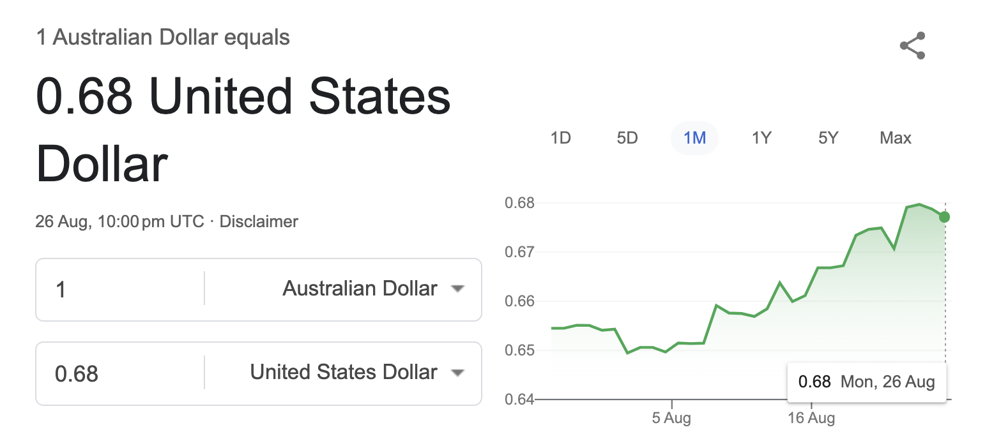The width and height of the screenshot is (994, 448).
Task: Click the share icon
Action: point(912,46)
